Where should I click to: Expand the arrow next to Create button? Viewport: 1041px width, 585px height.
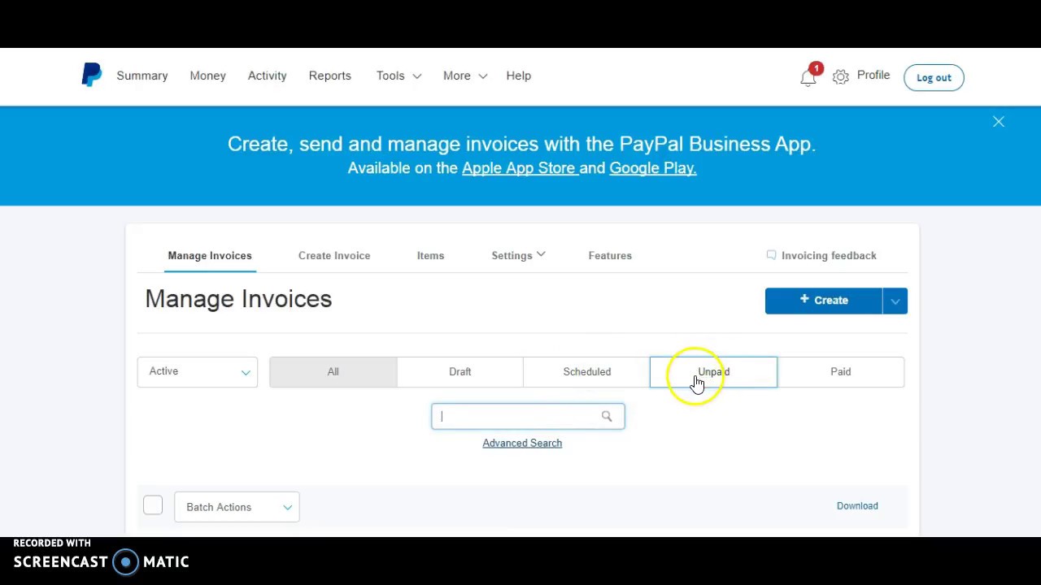pos(895,301)
